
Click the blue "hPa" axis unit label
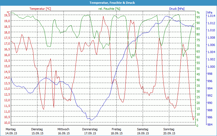point(209,13)
